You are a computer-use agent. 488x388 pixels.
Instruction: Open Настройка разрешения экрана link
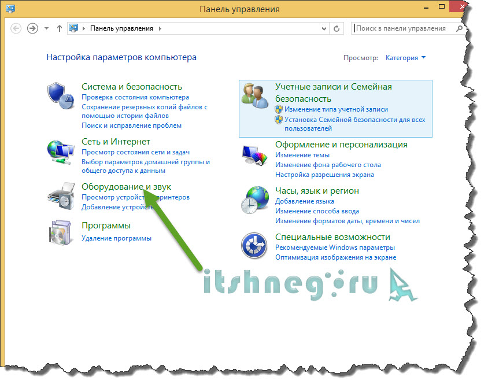pyautogui.click(x=324, y=175)
